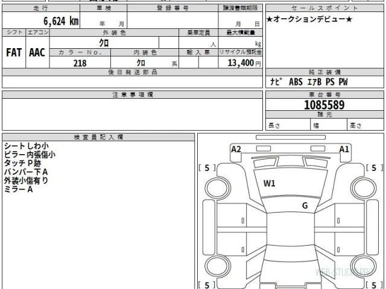Click the W1 mark on the hood
Viewport: 386px width, 289px height.
click(269, 183)
